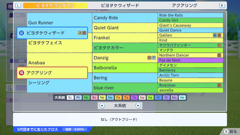Image resolution: width=240 pixels, height=135 pixels.
Task: Select Giant's Causeway ancestor row
Action: [x=190, y=25]
